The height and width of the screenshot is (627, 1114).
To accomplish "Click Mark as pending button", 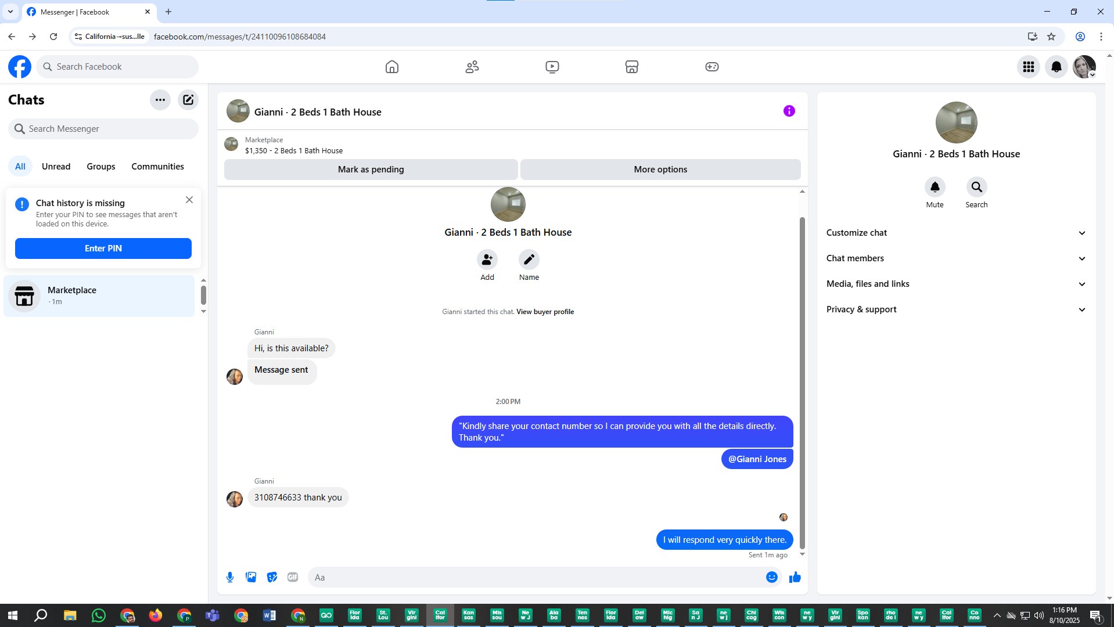I will pos(371,170).
